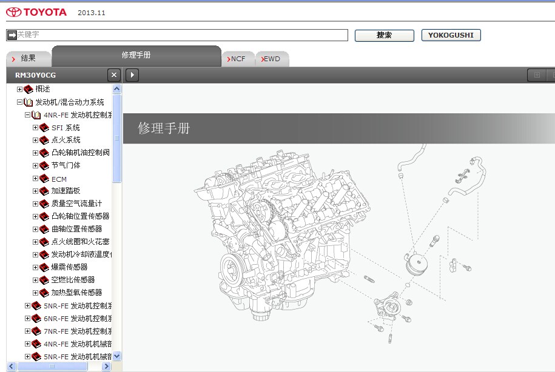Click the engine exploded diagram image
The height and width of the screenshot is (372, 555).
[x=340, y=244]
